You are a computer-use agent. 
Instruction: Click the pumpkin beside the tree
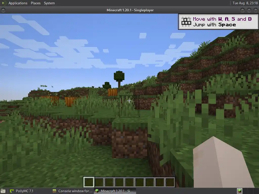[x=113, y=92]
